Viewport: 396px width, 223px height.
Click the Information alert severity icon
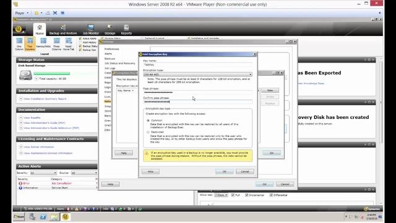pos(20,188)
